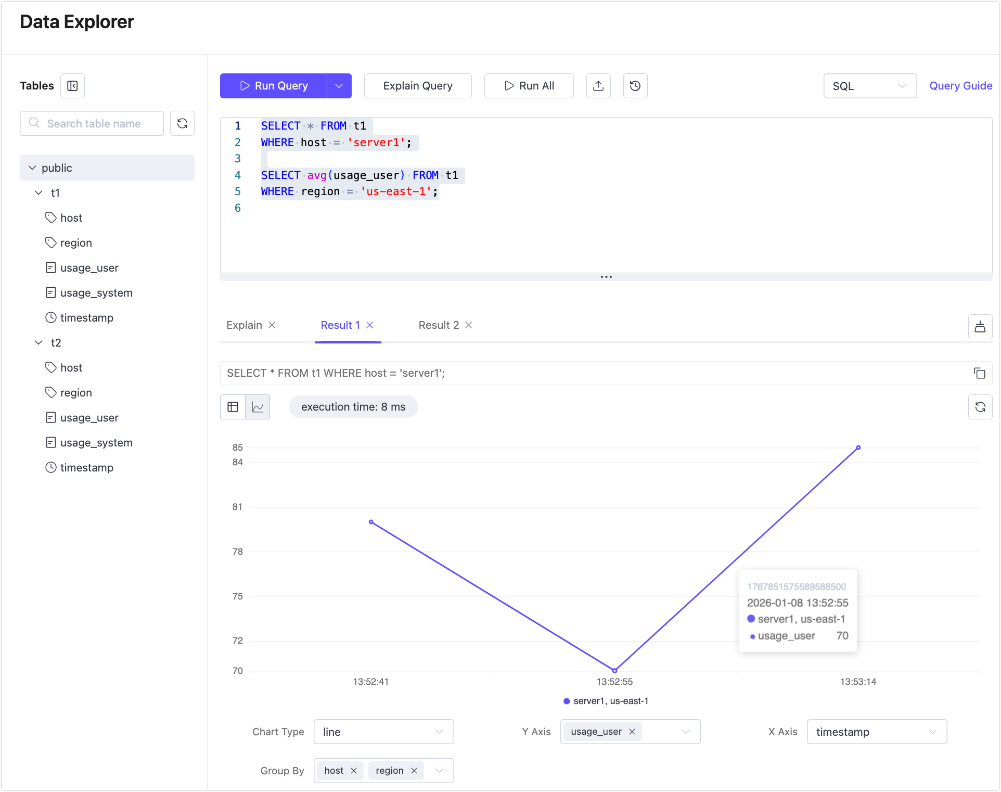This screenshot has height=792, width=1001.
Task: Open the Run Query dropdown arrow
Action: point(339,86)
